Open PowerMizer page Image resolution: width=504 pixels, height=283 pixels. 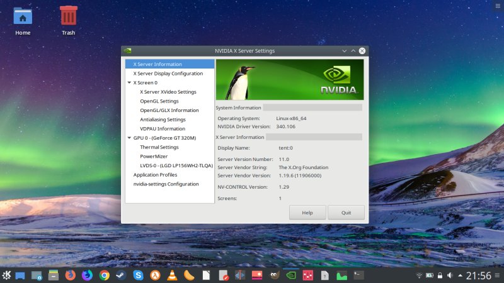pyautogui.click(x=154, y=156)
